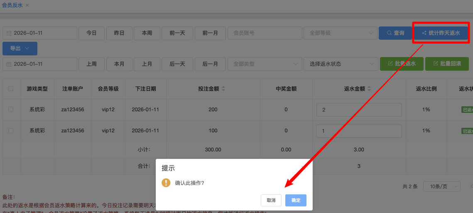Close the 提示 dialog with the X icon
Screen dimensions: 473x213
click(x=304, y=168)
